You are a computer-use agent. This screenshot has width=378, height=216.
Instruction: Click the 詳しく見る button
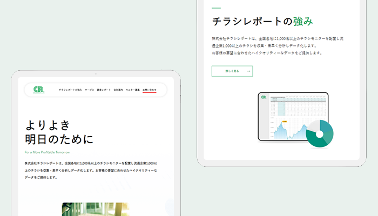[232, 71]
